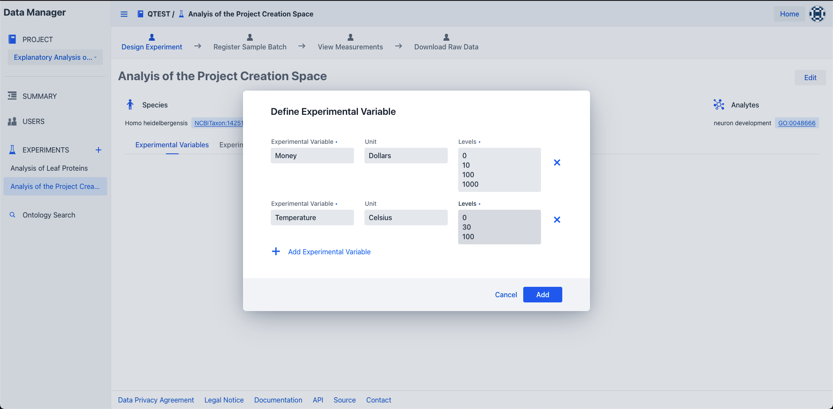Viewport: 833px width, 409px height.
Task: Open the View Measurements step
Action: coord(350,42)
